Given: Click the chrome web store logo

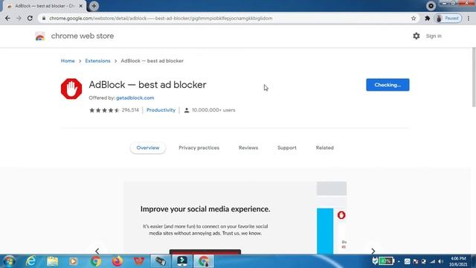Looking at the screenshot, I should tap(39, 36).
